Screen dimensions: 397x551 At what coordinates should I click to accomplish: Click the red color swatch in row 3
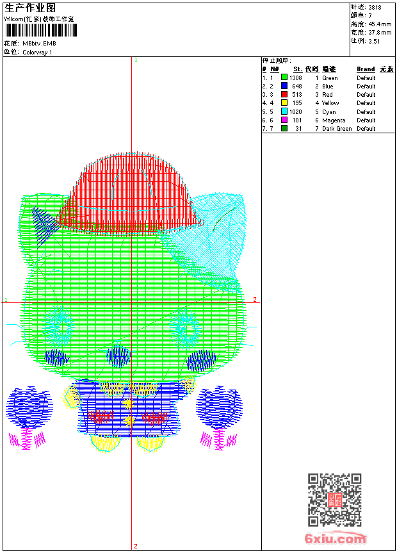[x=284, y=94]
